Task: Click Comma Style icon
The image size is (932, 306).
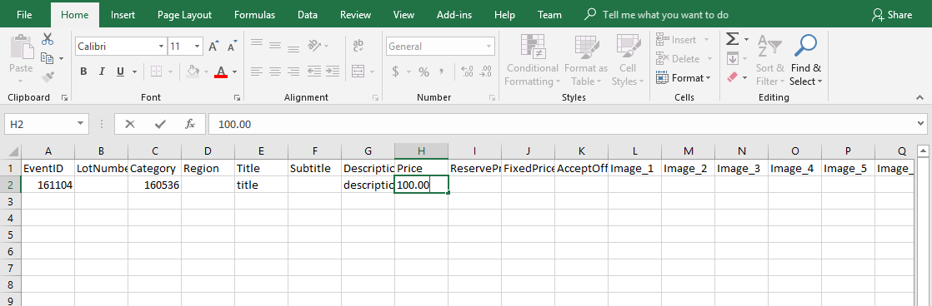Action: (x=442, y=72)
